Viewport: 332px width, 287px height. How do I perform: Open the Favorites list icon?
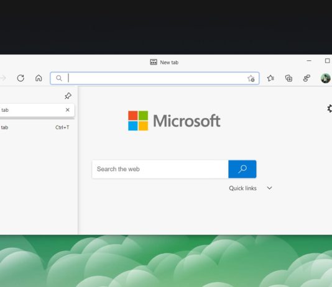(x=270, y=78)
